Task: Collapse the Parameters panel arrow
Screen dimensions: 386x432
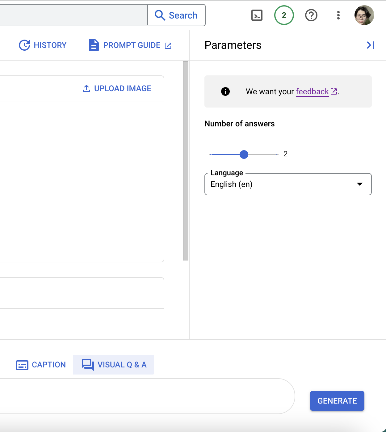Action: [x=371, y=45]
